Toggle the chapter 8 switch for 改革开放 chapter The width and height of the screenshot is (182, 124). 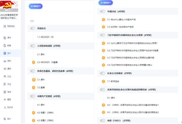tap(102, 90)
